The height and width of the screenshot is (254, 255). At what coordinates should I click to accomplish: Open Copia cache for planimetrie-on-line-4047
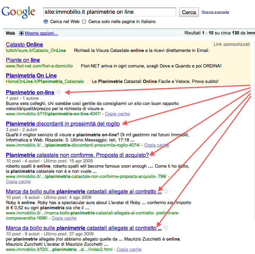tap(117, 114)
